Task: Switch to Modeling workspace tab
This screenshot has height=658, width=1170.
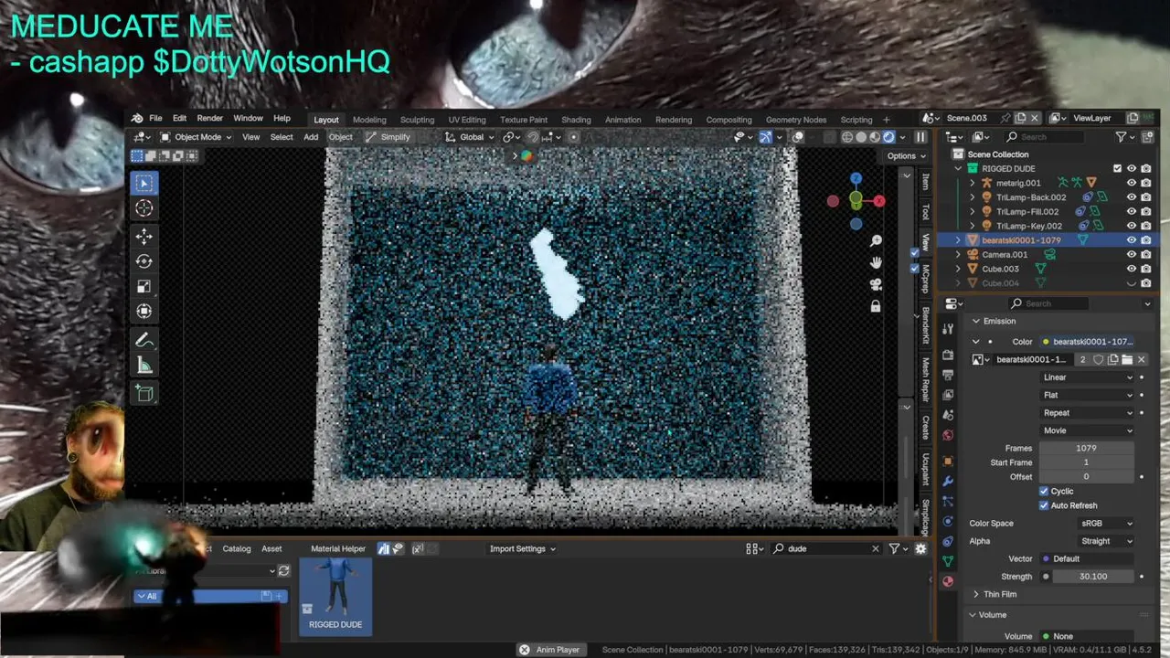Action: (x=369, y=120)
